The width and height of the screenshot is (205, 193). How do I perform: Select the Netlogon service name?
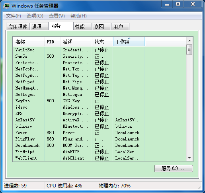coord(25,94)
